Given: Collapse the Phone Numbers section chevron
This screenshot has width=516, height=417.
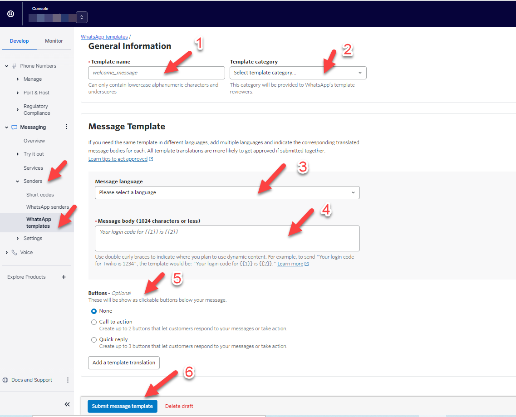Looking at the screenshot, I should 7,66.
